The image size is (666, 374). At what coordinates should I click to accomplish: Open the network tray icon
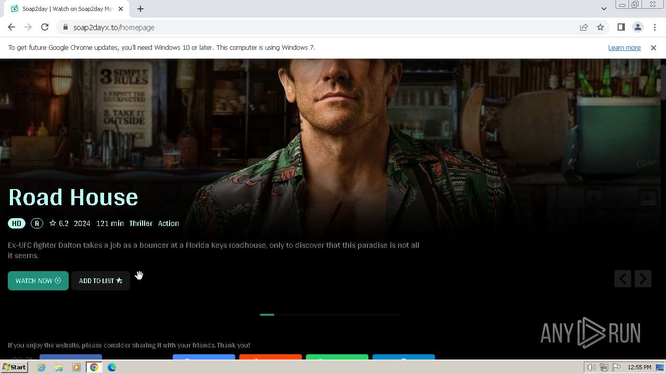point(604,367)
